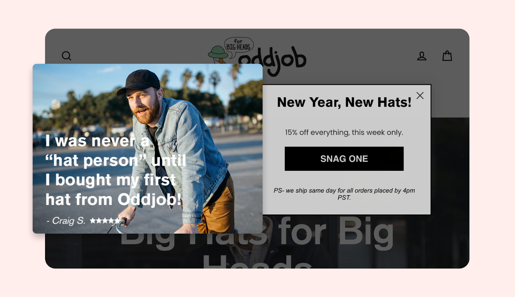Open the account profile icon
This screenshot has height=297, width=515.
tap(422, 56)
